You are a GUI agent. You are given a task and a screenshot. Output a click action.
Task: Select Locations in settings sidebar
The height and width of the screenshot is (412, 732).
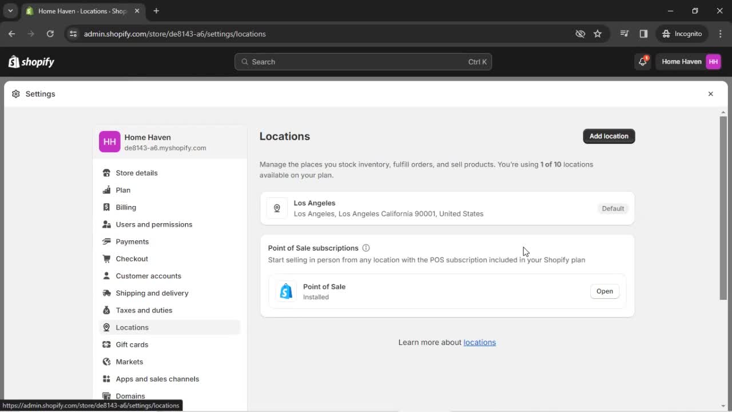[x=169, y=327]
